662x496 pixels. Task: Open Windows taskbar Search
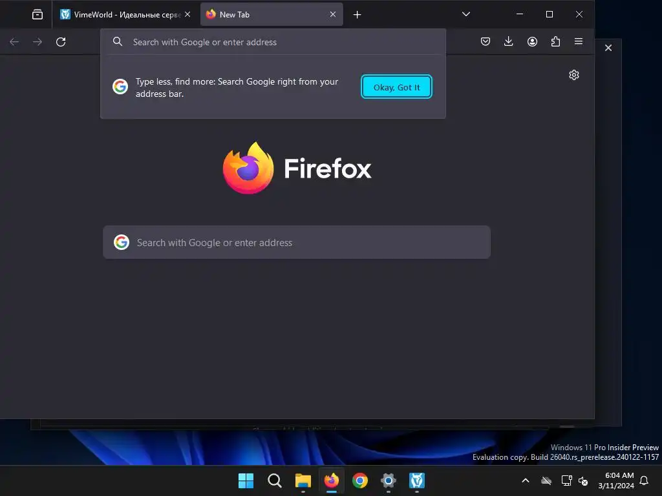pos(274,480)
